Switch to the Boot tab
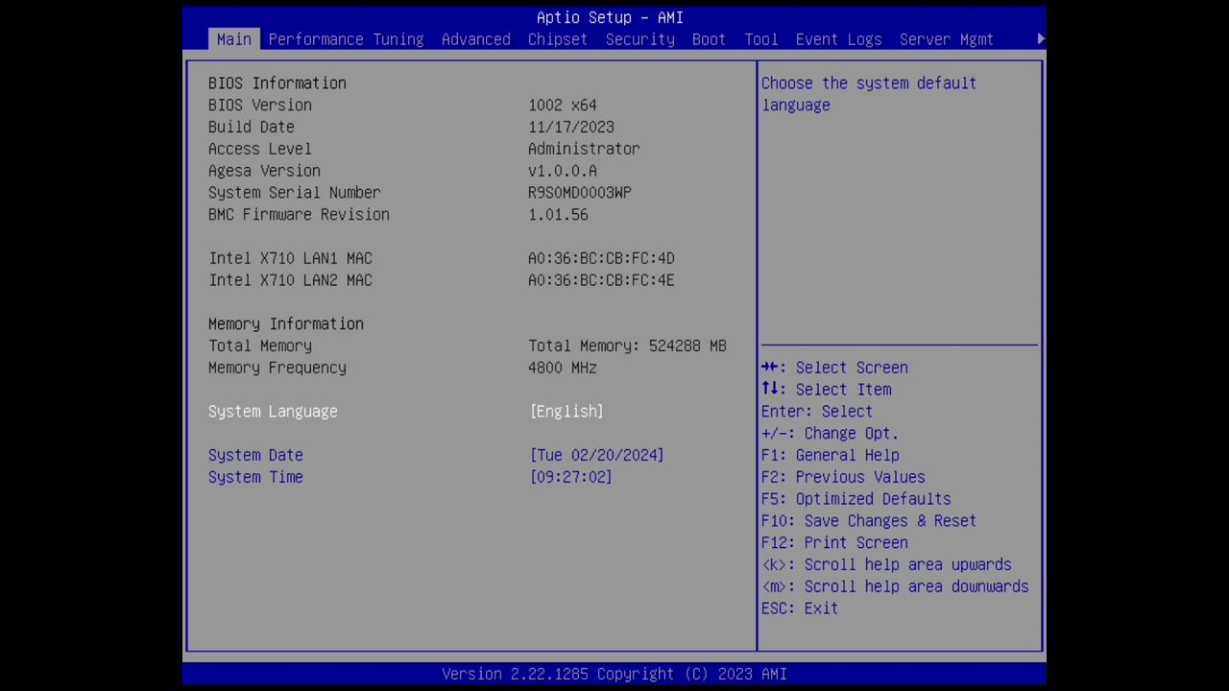Viewport: 1229px width, 691px height. [709, 39]
